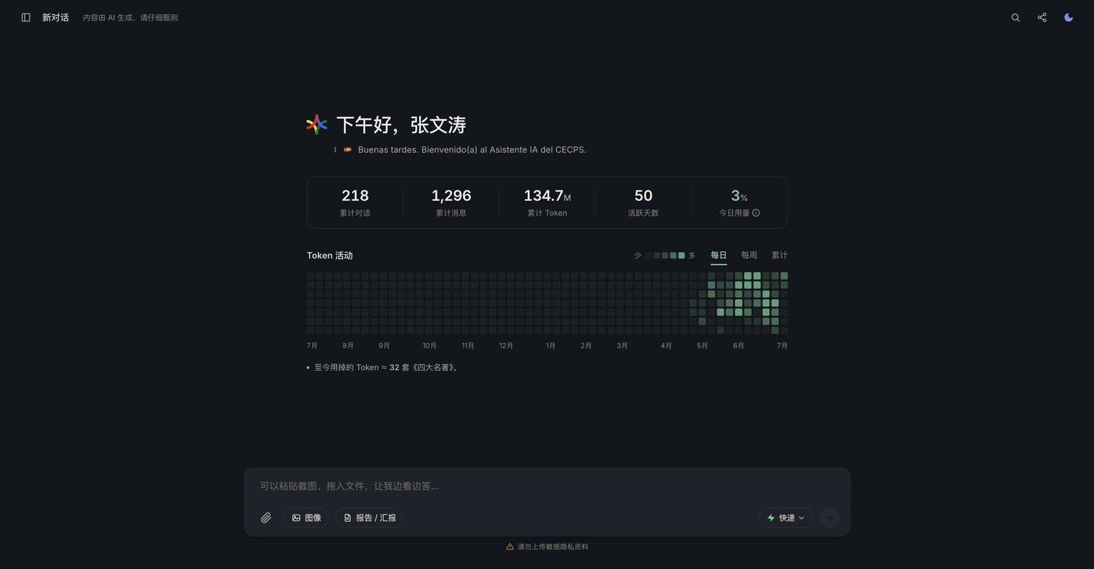Attach a file with paperclip icon

coord(266,518)
